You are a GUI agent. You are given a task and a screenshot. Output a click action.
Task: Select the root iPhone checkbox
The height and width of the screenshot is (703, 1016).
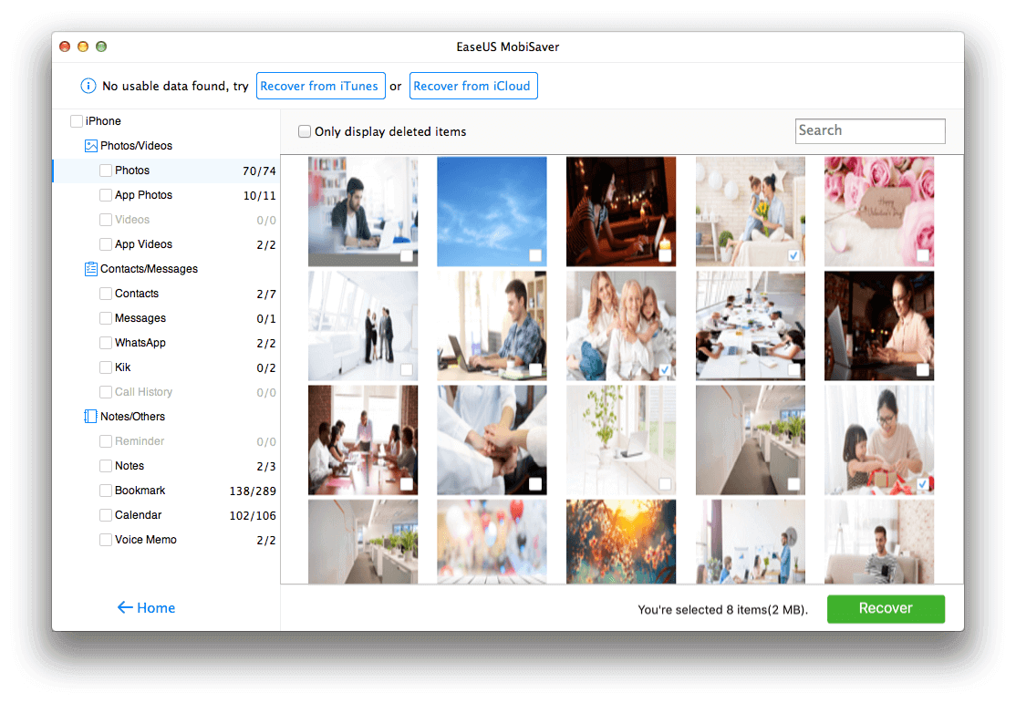click(77, 121)
